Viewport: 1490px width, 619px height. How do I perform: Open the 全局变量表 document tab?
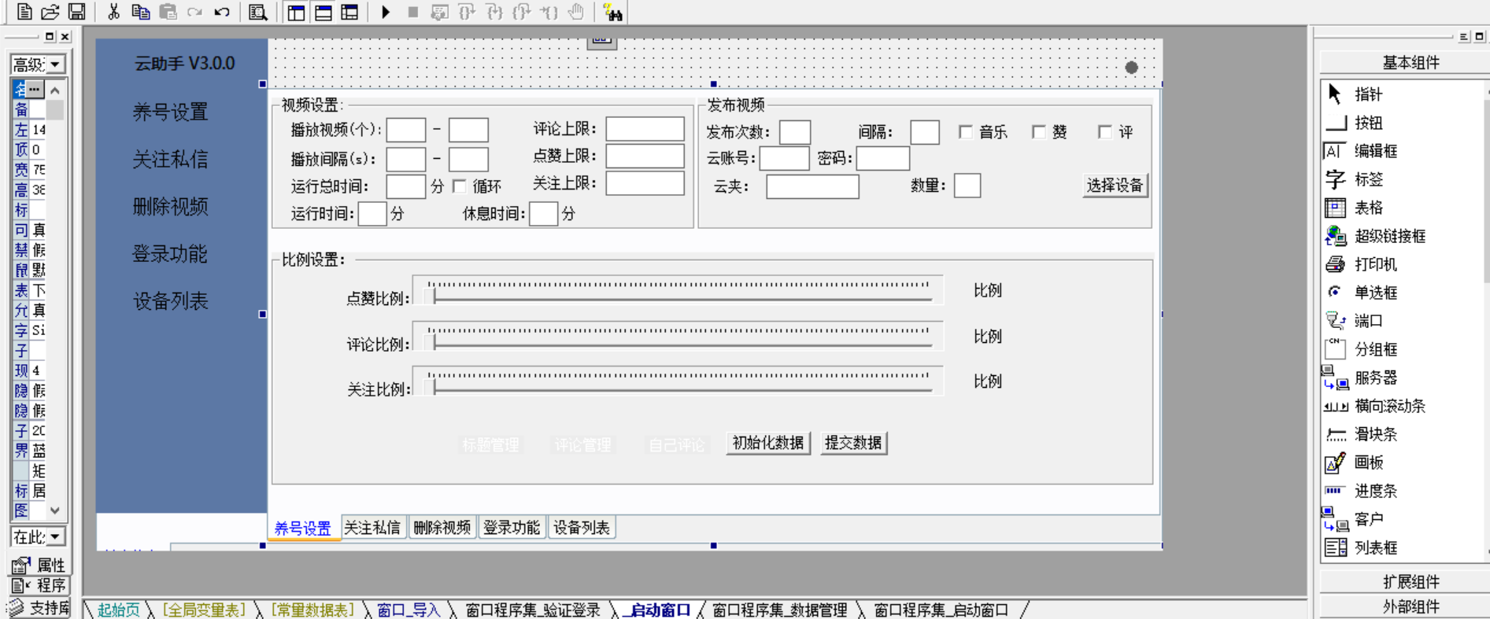(x=204, y=610)
